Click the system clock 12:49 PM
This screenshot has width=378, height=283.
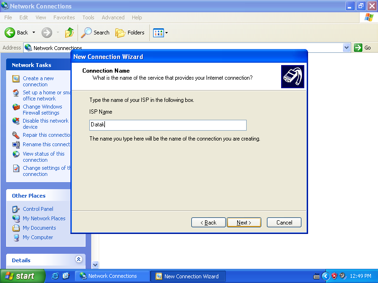point(361,276)
